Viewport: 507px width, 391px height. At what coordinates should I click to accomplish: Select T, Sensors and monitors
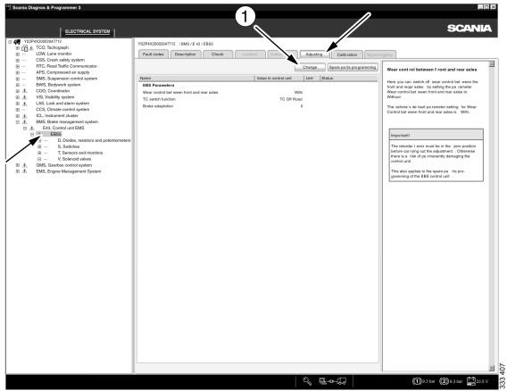(x=79, y=153)
